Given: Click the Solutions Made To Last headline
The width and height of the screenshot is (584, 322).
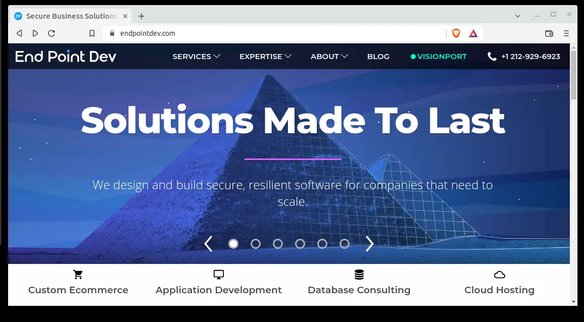Looking at the screenshot, I should [293, 121].
